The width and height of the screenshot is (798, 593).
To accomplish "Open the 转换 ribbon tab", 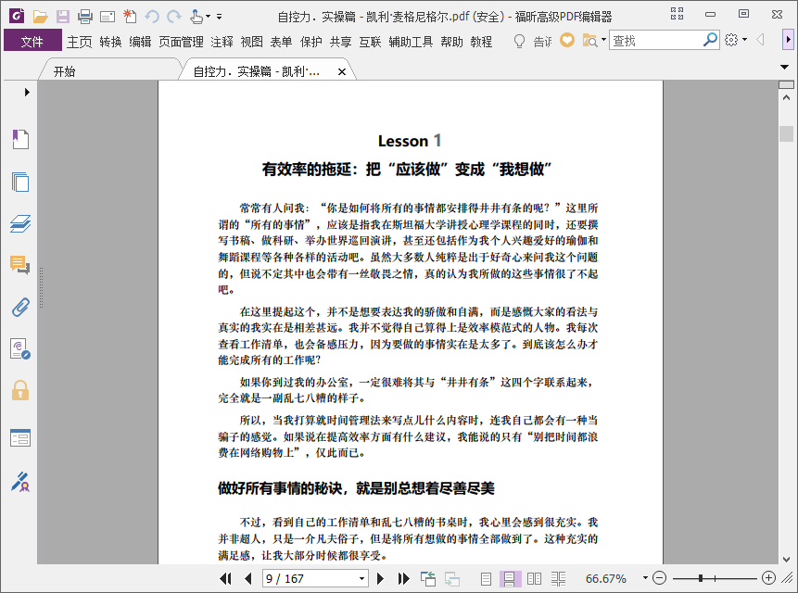I will [x=110, y=42].
